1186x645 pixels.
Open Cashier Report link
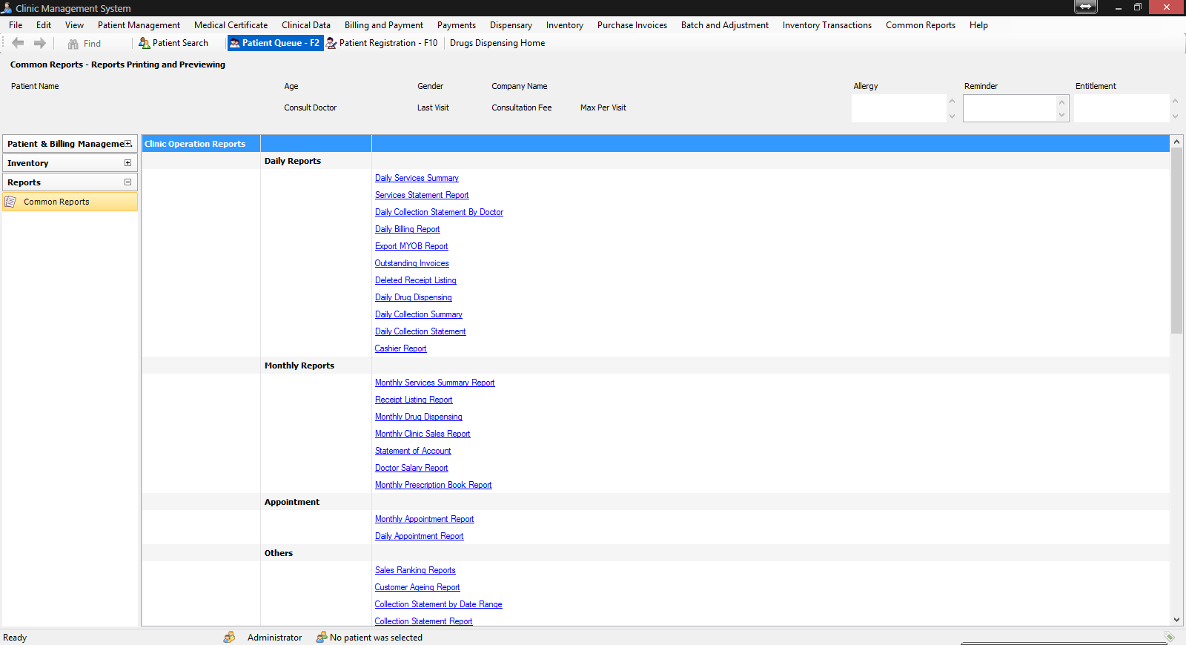click(400, 348)
